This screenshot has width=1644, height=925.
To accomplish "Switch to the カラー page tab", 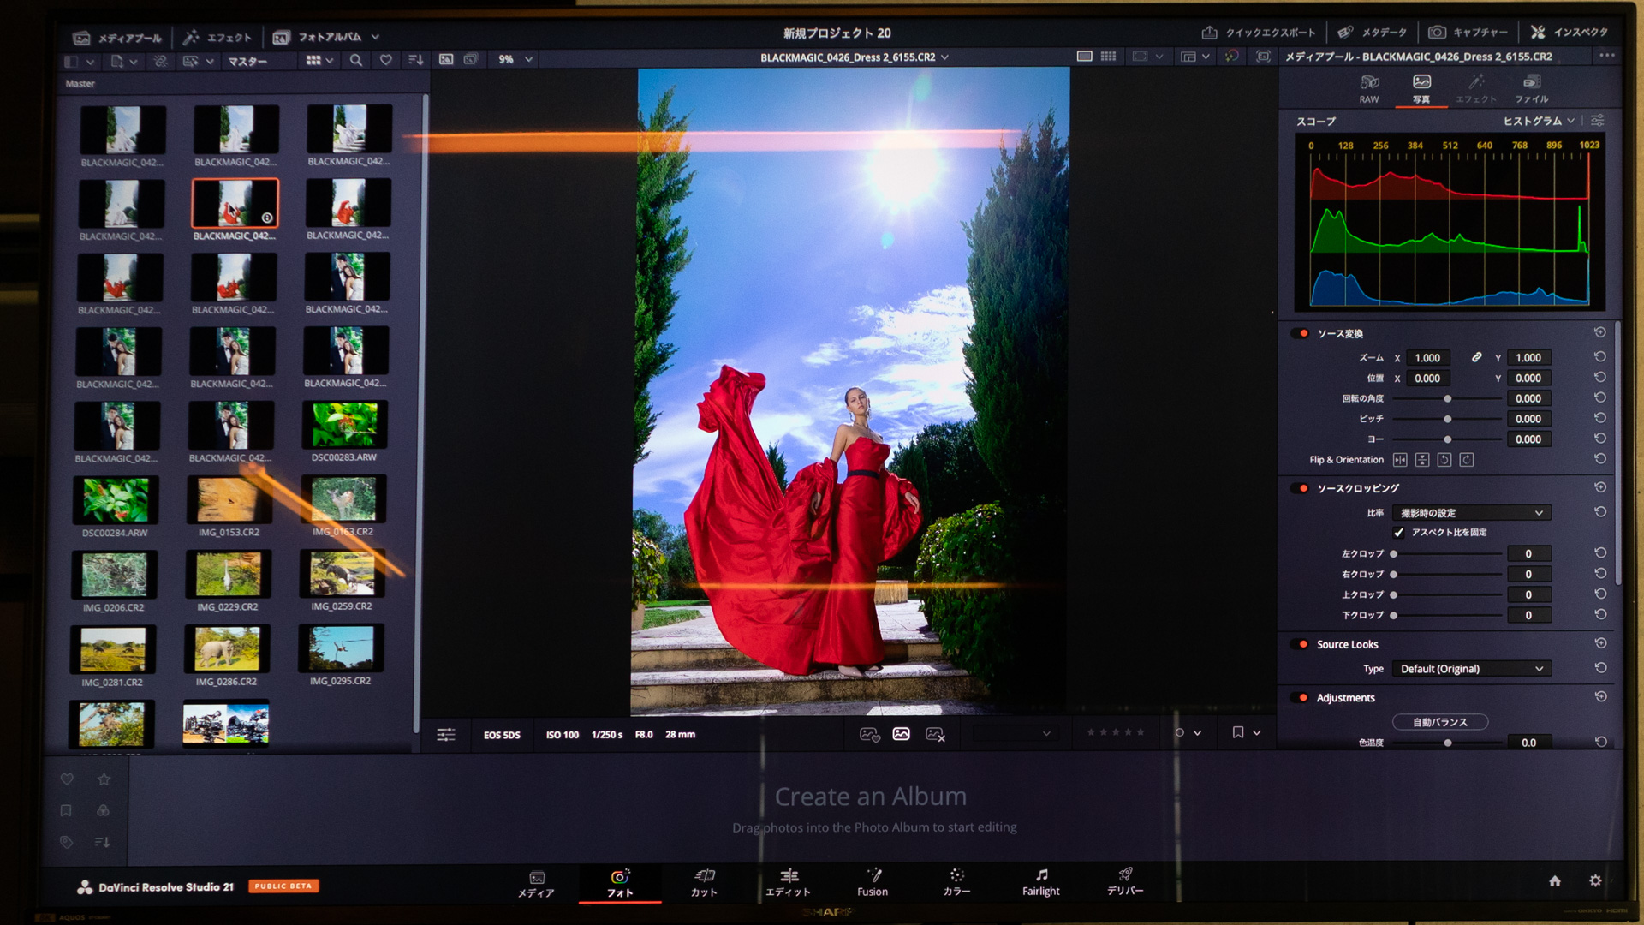I will coord(956,883).
